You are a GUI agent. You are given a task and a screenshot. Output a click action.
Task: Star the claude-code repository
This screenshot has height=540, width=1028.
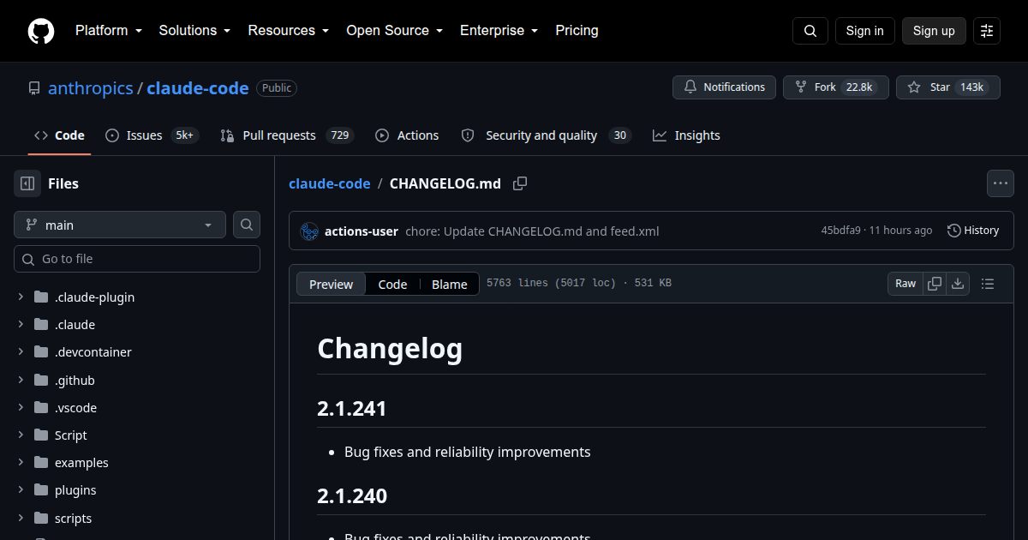click(947, 87)
